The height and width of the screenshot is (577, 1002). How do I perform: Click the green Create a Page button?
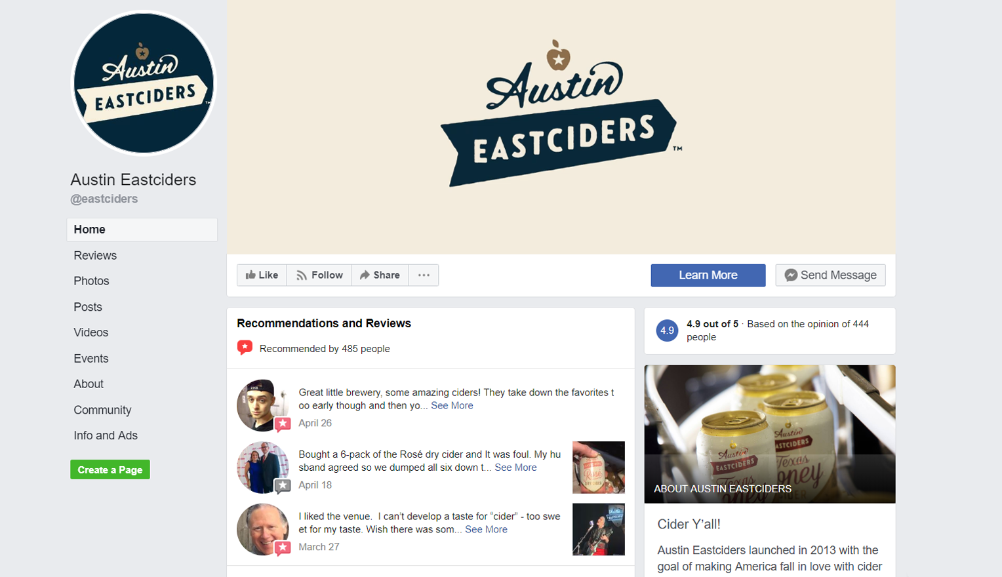[x=110, y=469]
